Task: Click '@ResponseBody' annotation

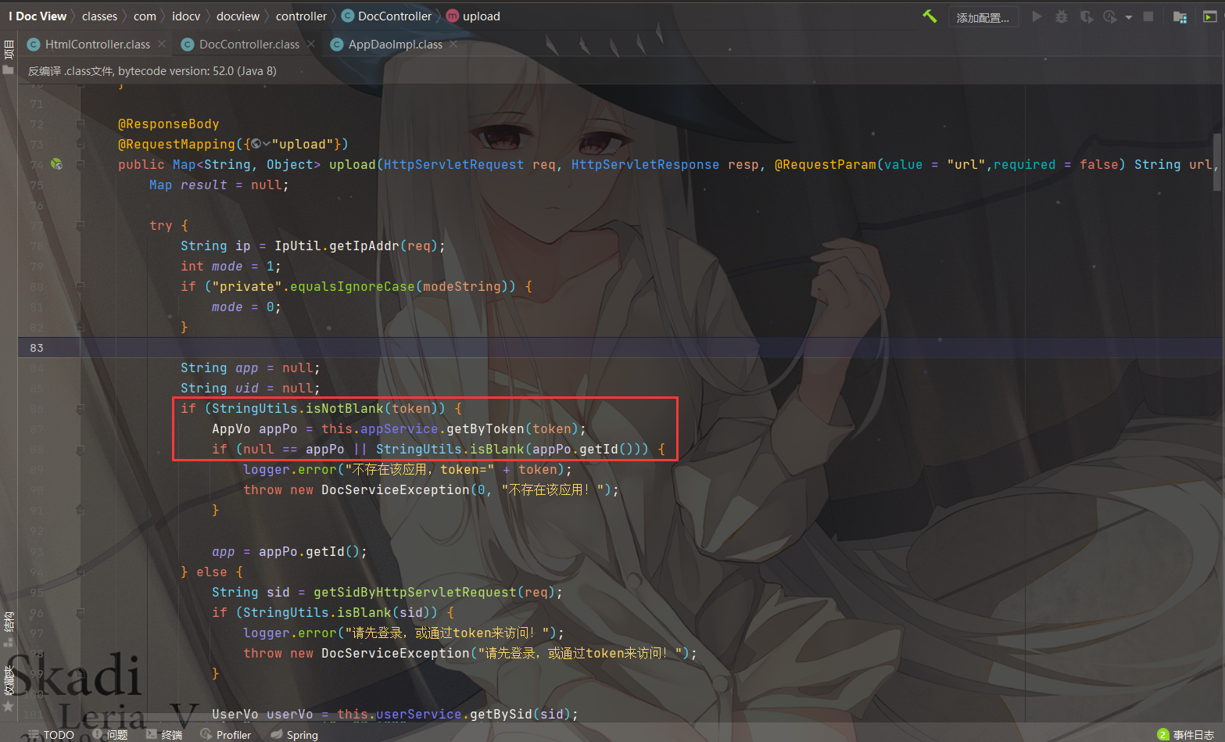Action: click(169, 124)
